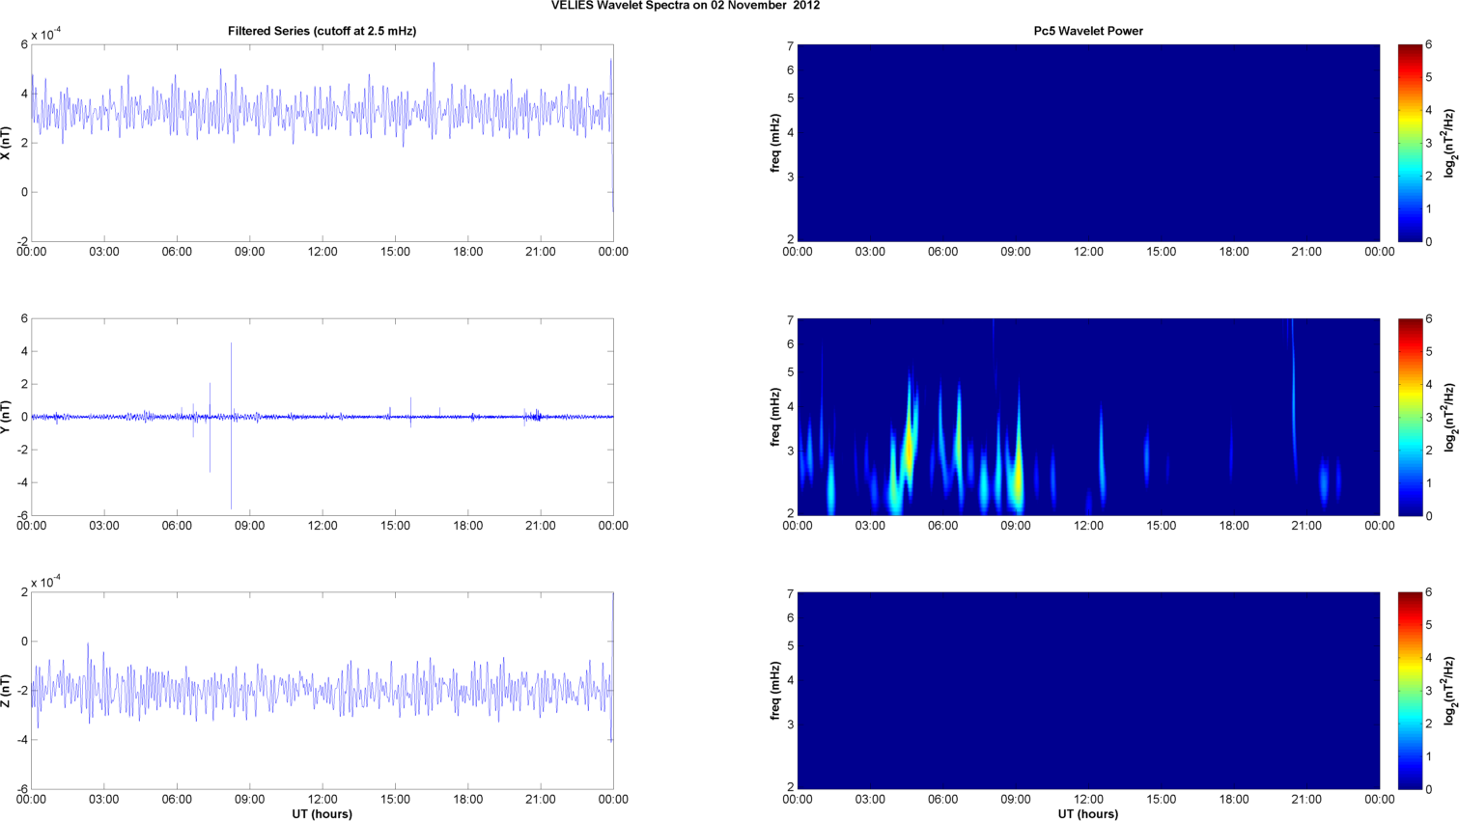Viewport: 1459px width, 821px height.
Task: Click the "Z (nT)" axis label
Action: pos(7,691)
